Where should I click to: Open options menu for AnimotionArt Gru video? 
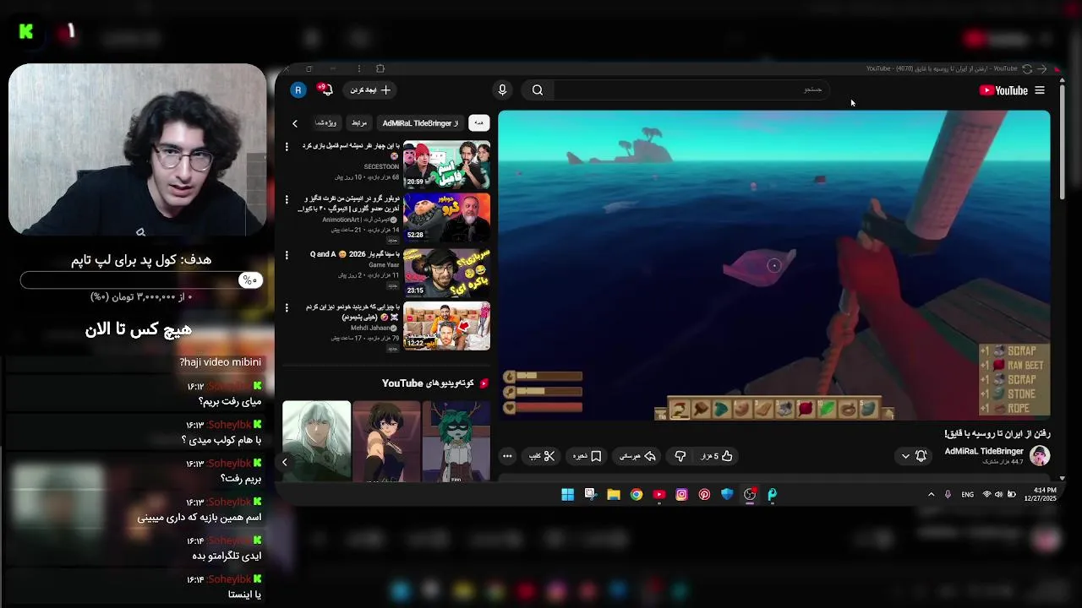point(287,201)
